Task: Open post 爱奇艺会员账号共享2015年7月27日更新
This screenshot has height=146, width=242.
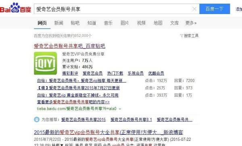Action: (78, 88)
